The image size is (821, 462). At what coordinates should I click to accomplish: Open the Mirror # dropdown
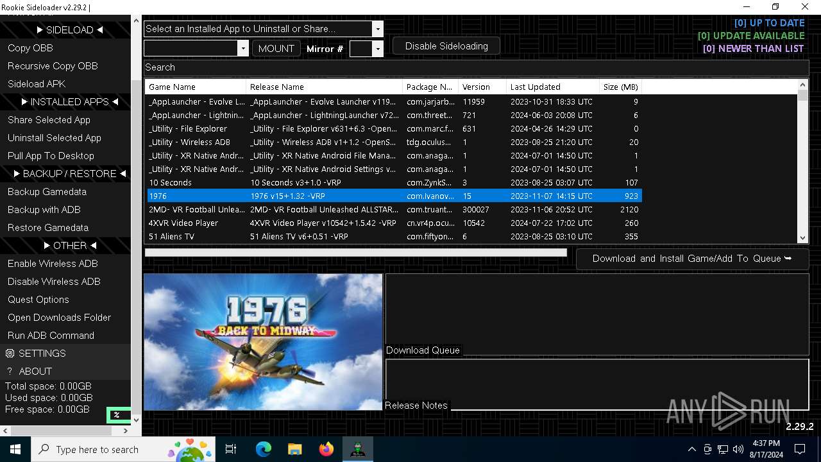click(378, 49)
